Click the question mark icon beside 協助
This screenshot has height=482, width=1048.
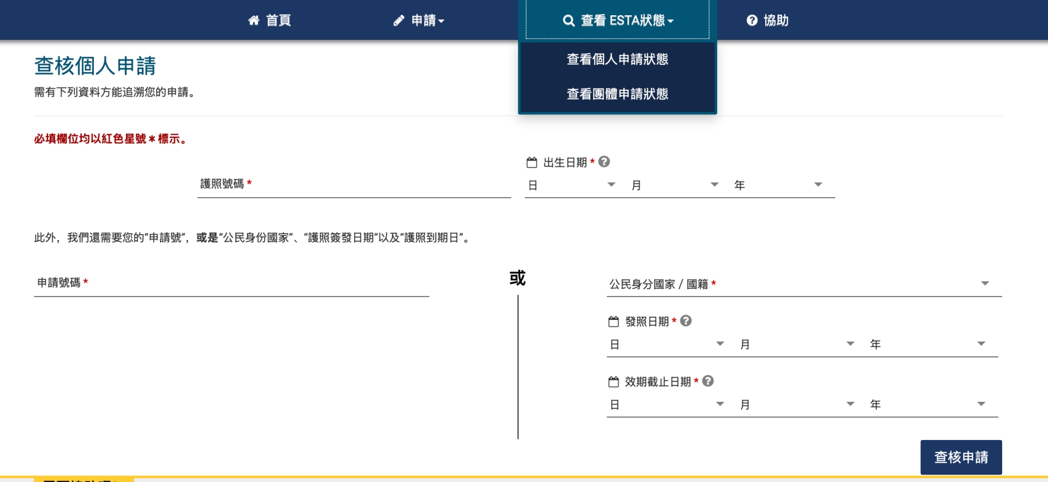[x=752, y=20]
